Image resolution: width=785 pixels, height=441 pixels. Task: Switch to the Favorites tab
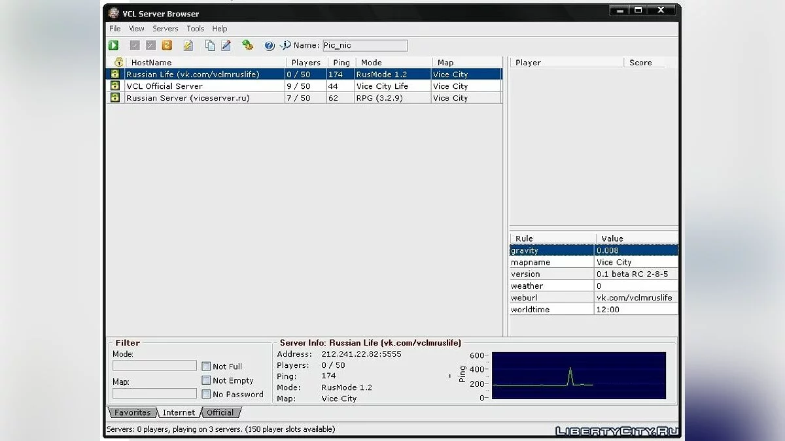[x=132, y=412]
